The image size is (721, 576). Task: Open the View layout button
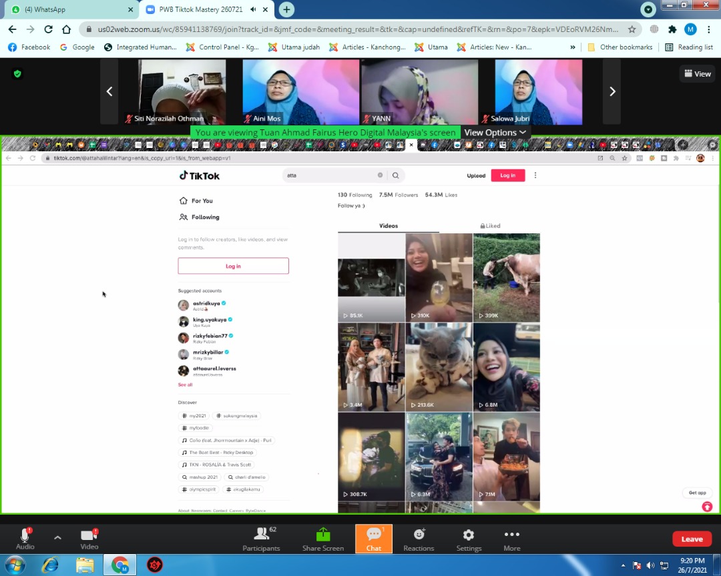tap(696, 74)
